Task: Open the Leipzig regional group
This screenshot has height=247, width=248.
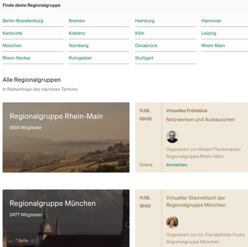Action: point(209,33)
